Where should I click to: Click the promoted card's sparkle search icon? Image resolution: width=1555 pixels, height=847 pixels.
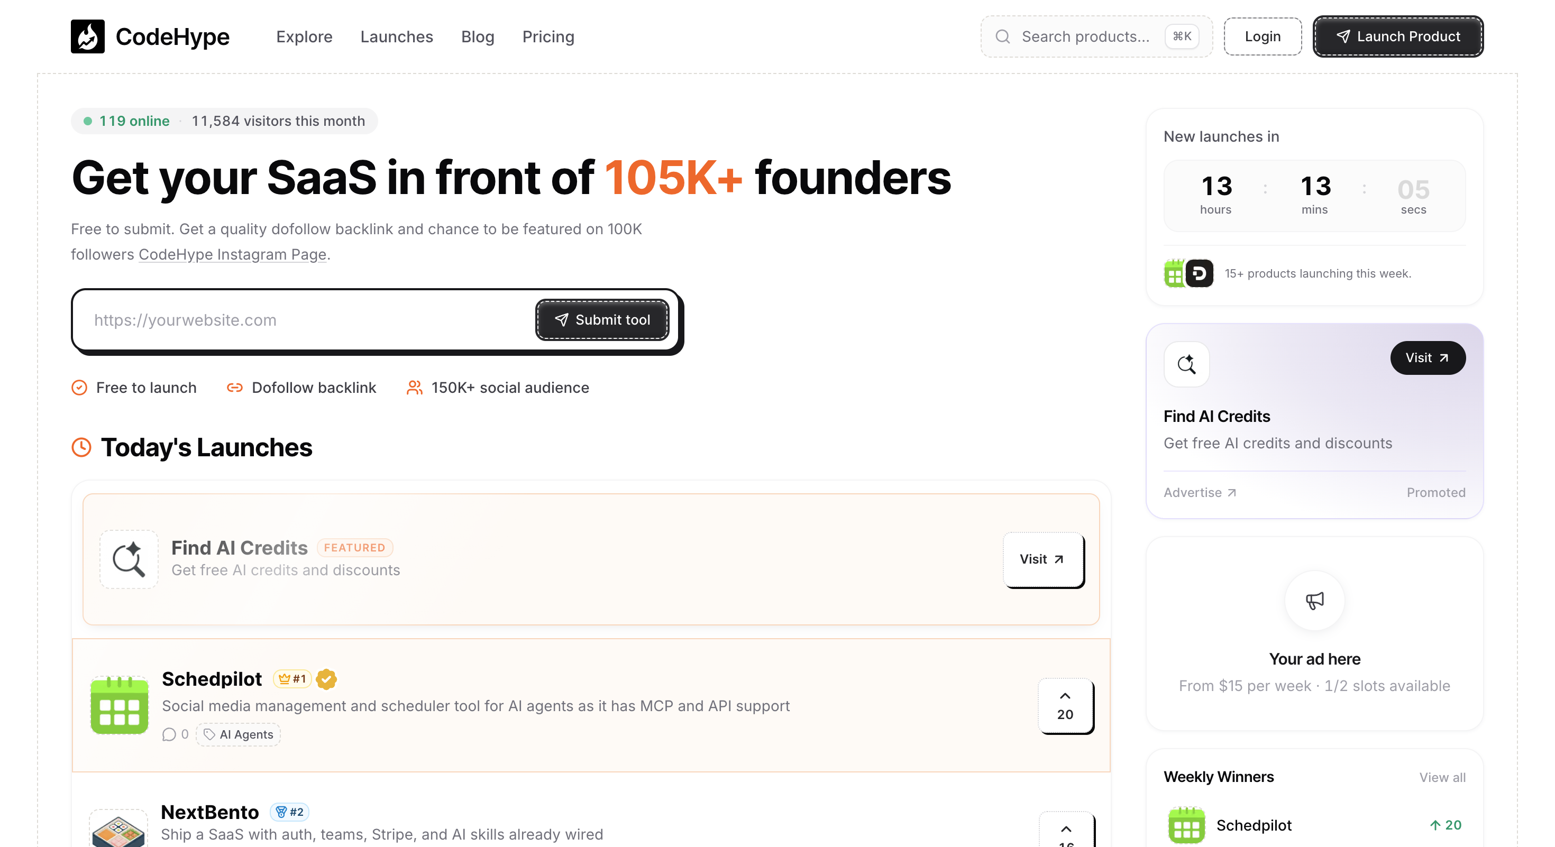pos(1186,364)
